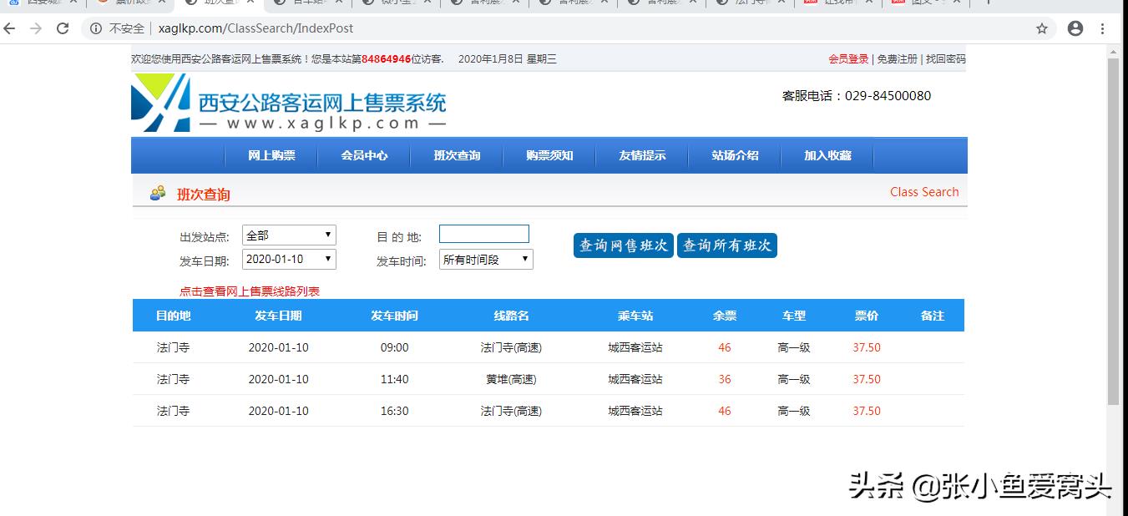1128x516 pixels.
Task: Click the 班次查询 people icon
Action: tap(158, 194)
